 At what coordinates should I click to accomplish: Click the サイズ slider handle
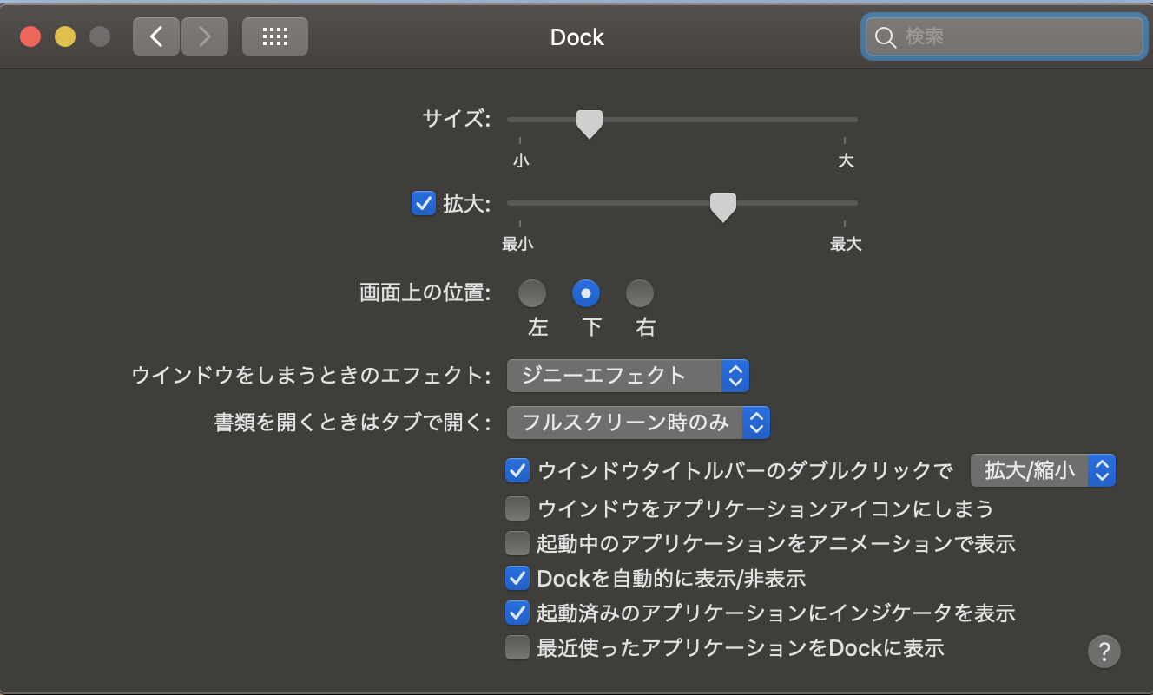[590, 123]
